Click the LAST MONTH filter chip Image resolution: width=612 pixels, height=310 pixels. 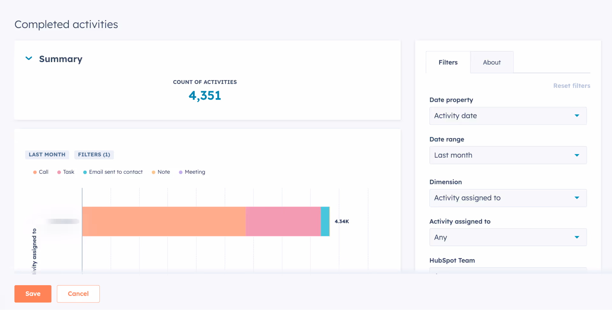coord(47,155)
